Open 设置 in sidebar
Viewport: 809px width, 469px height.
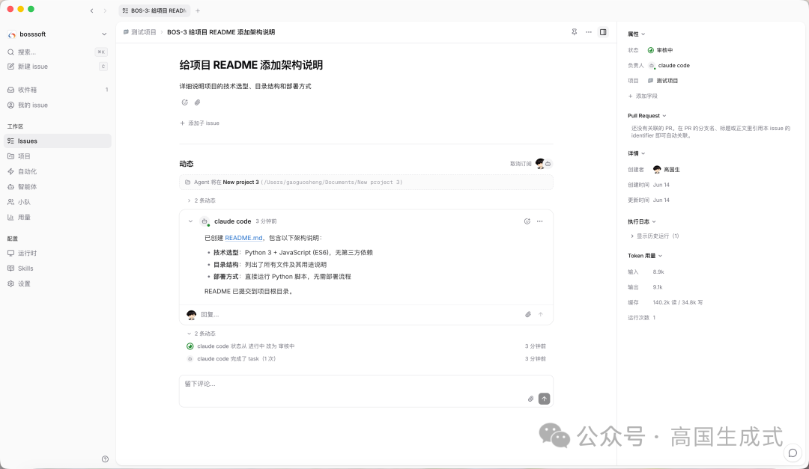(57, 284)
